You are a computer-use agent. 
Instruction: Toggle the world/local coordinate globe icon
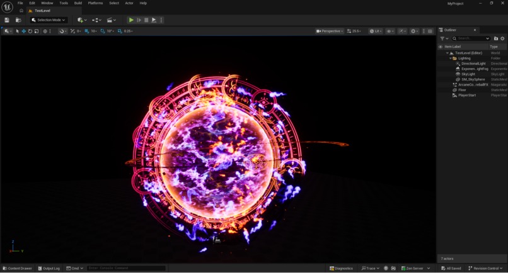point(45,31)
